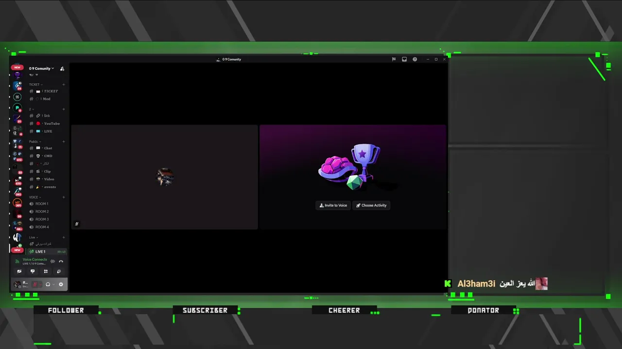This screenshot has height=349, width=622.
Task: Collapse the category named 2
Action: click(x=31, y=109)
